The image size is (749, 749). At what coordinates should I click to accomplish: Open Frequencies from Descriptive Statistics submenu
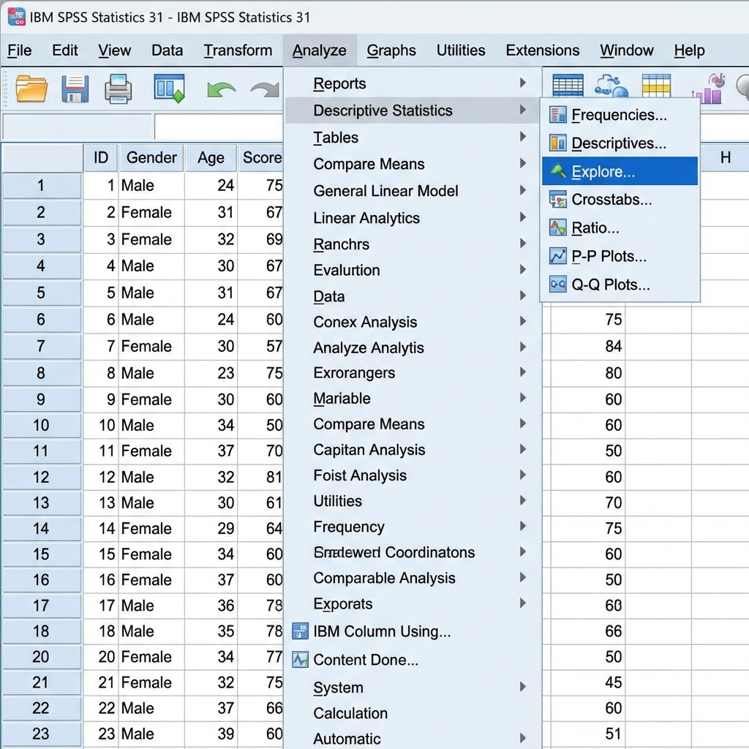(x=619, y=115)
